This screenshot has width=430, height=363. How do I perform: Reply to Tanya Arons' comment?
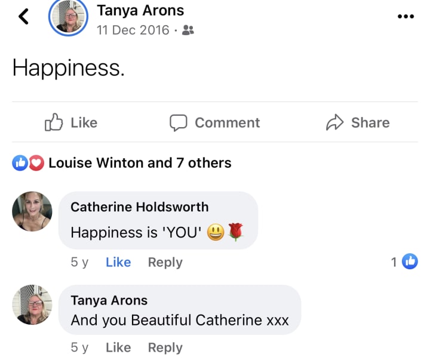(x=165, y=347)
